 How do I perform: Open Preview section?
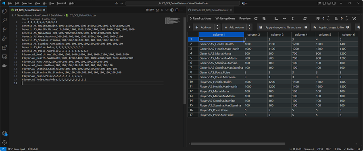pos(245,18)
